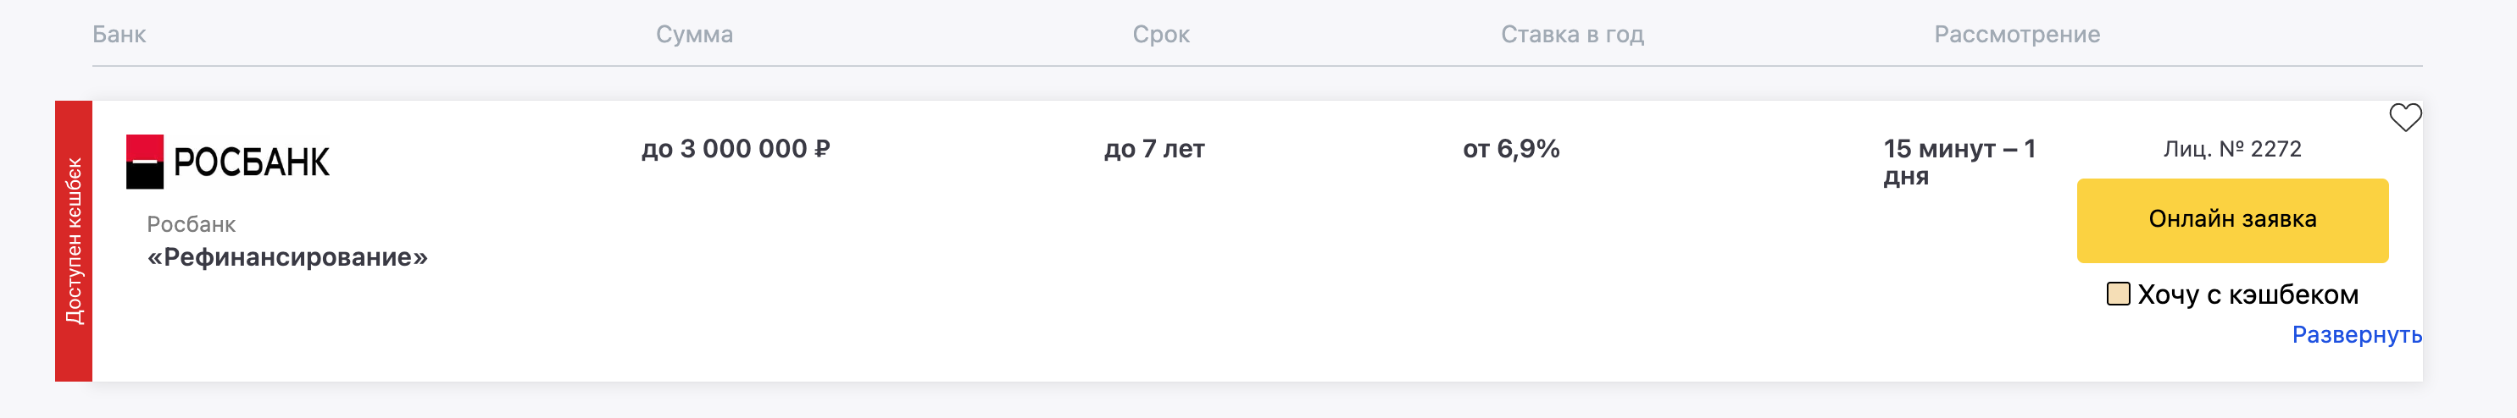Click the red 'Доступен кешбек' ribbon

tap(75, 240)
